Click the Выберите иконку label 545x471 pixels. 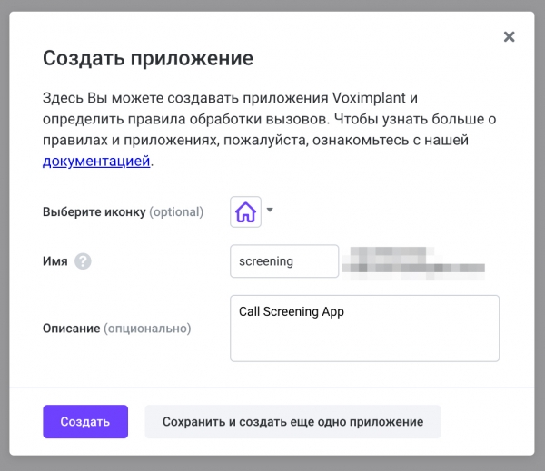tap(94, 212)
